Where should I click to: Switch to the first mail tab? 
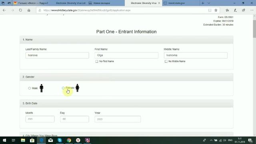pos(31,3)
